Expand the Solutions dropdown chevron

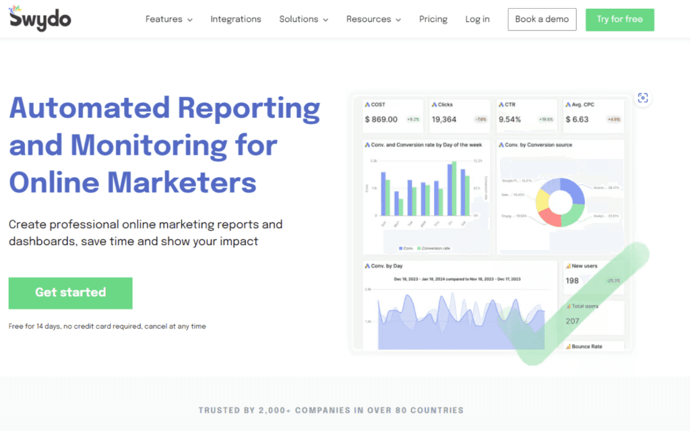point(325,20)
